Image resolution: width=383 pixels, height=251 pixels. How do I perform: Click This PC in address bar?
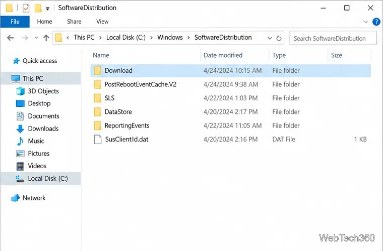[84, 38]
